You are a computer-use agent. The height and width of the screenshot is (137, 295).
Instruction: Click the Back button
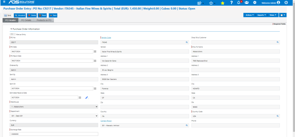pyautogui.click(x=53, y=16)
